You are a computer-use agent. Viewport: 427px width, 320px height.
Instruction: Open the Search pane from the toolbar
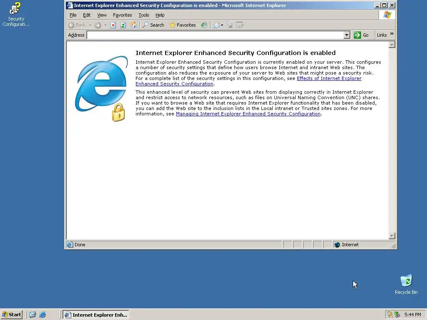[x=153, y=25]
